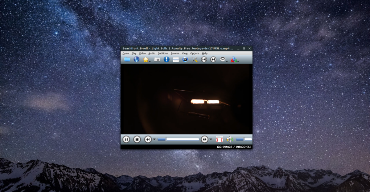Open the Subtitles menu

[163, 53]
